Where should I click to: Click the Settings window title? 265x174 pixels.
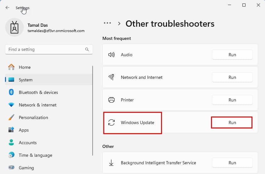23,8
